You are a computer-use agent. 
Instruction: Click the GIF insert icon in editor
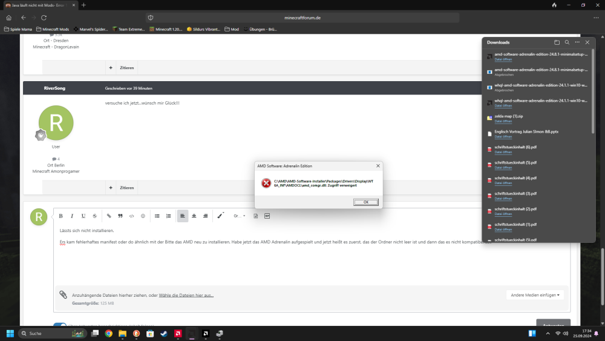click(x=267, y=216)
